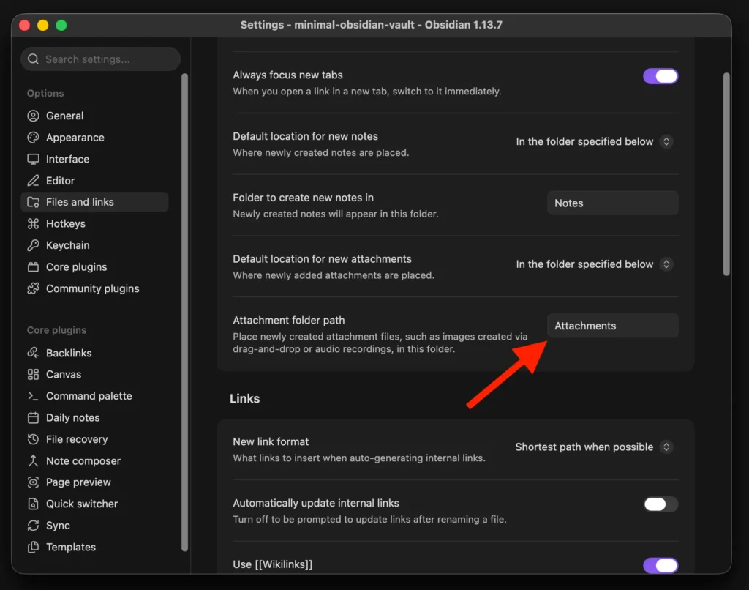Click the Page preview icon
Image resolution: width=749 pixels, height=590 pixels.
click(33, 482)
